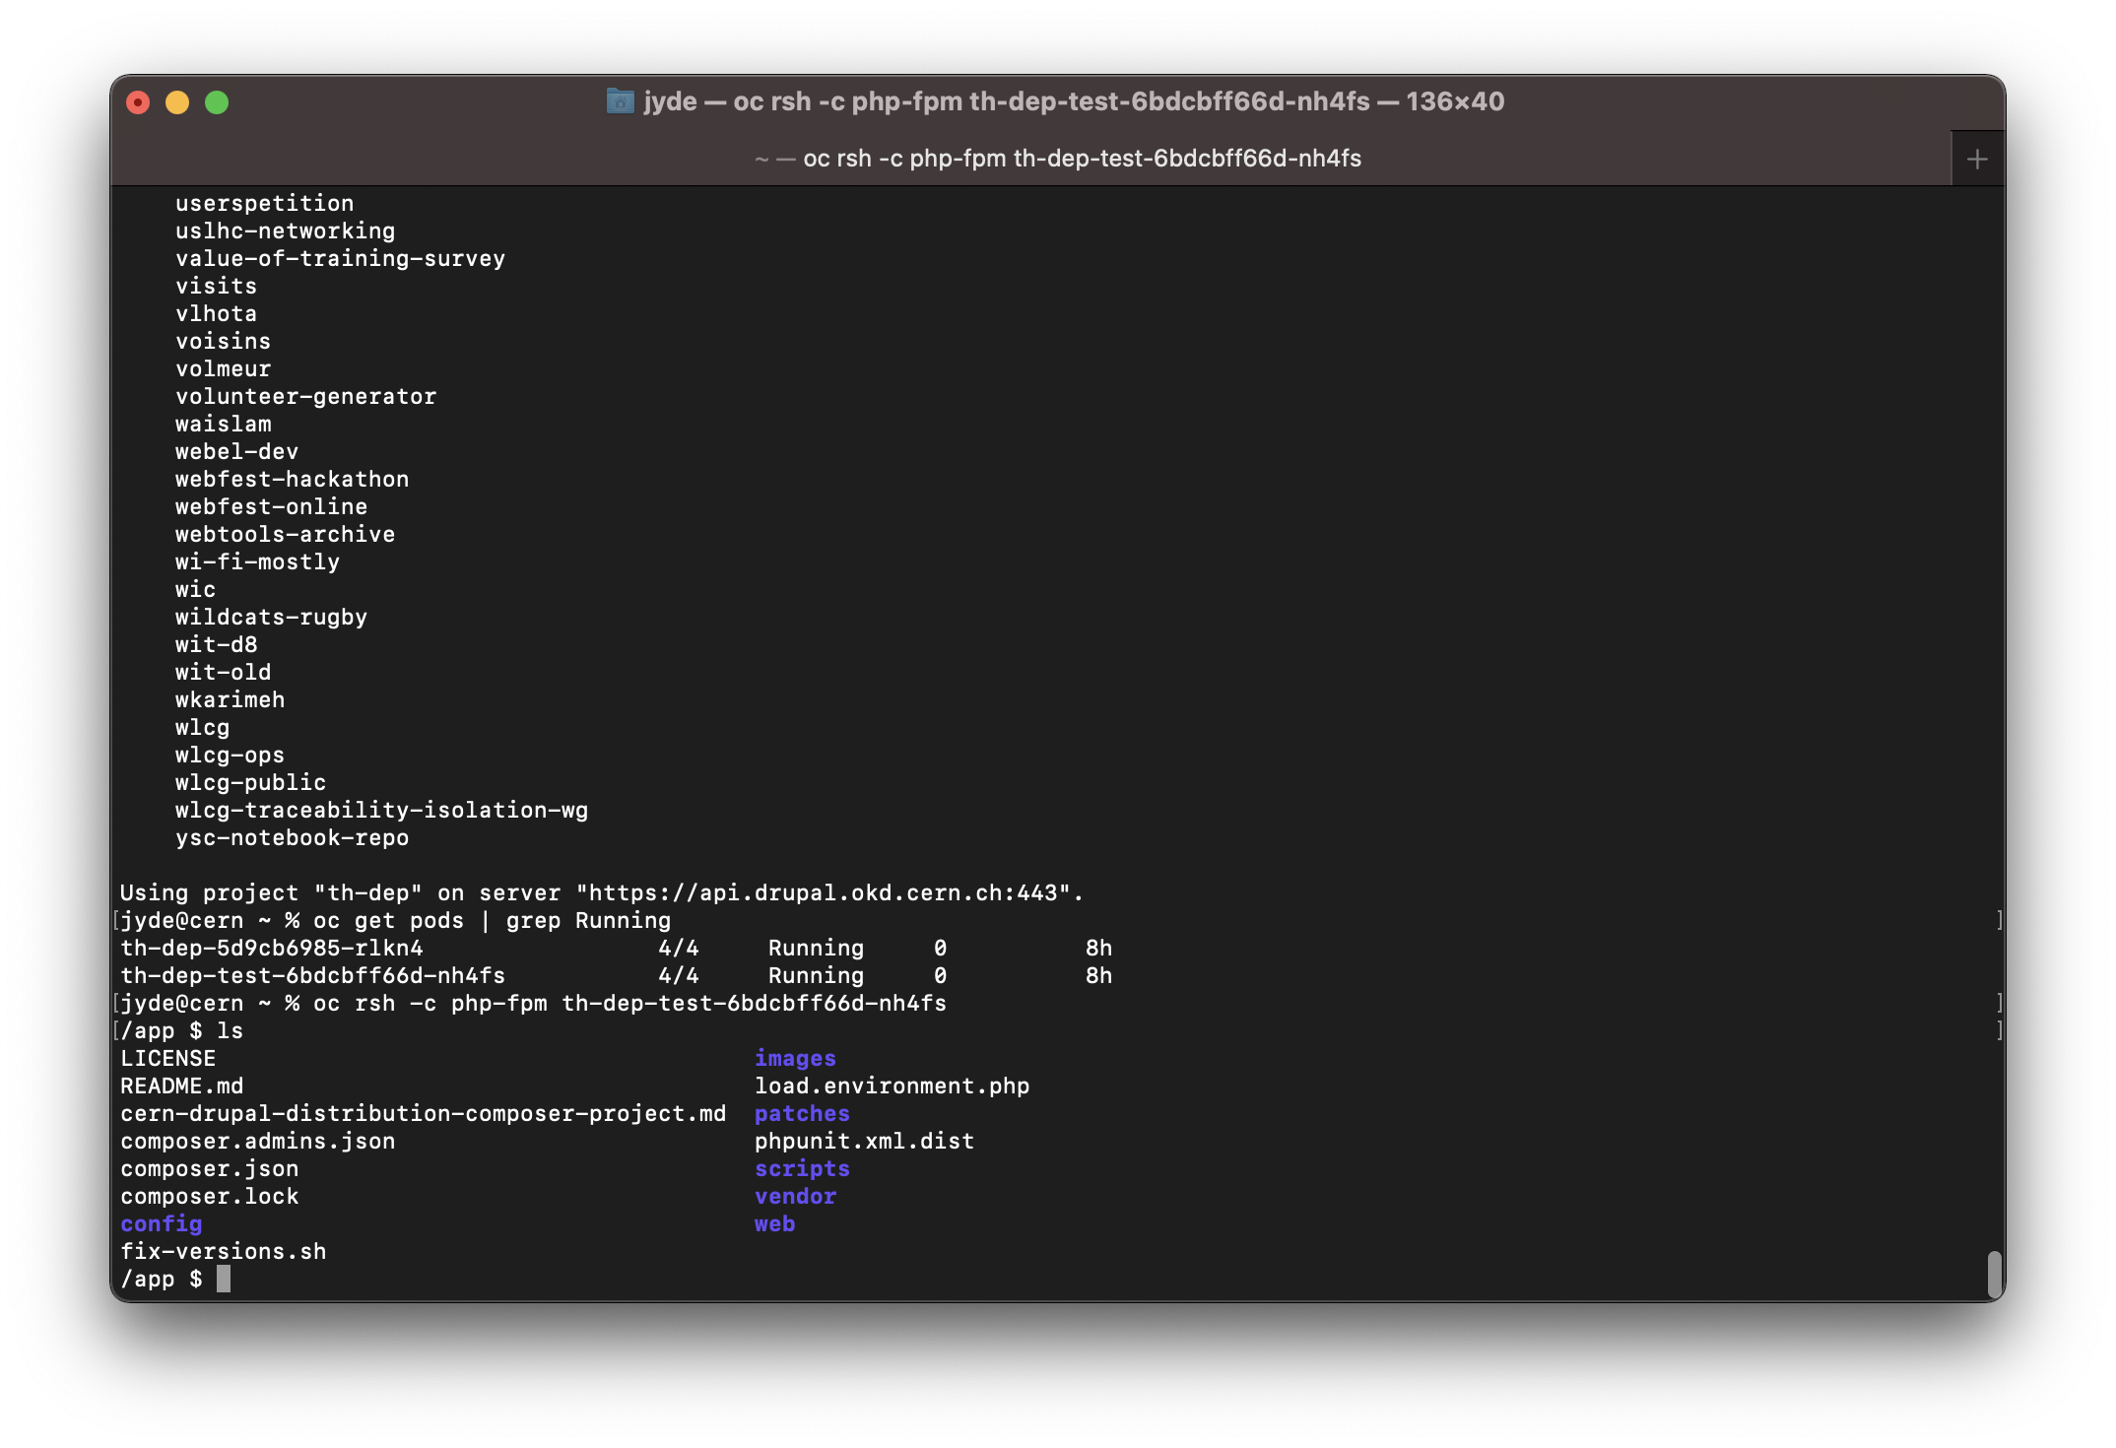Click 'webel-dev' project entry
The height and width of the screenshot is (1448, 2116).
(237, 452)
